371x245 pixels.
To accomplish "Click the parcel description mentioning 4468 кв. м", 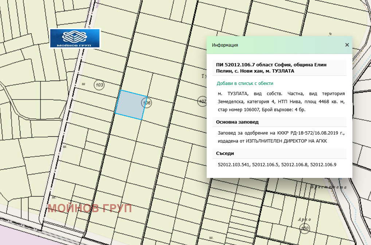I will pyautogui.click(x=281, y=101).
